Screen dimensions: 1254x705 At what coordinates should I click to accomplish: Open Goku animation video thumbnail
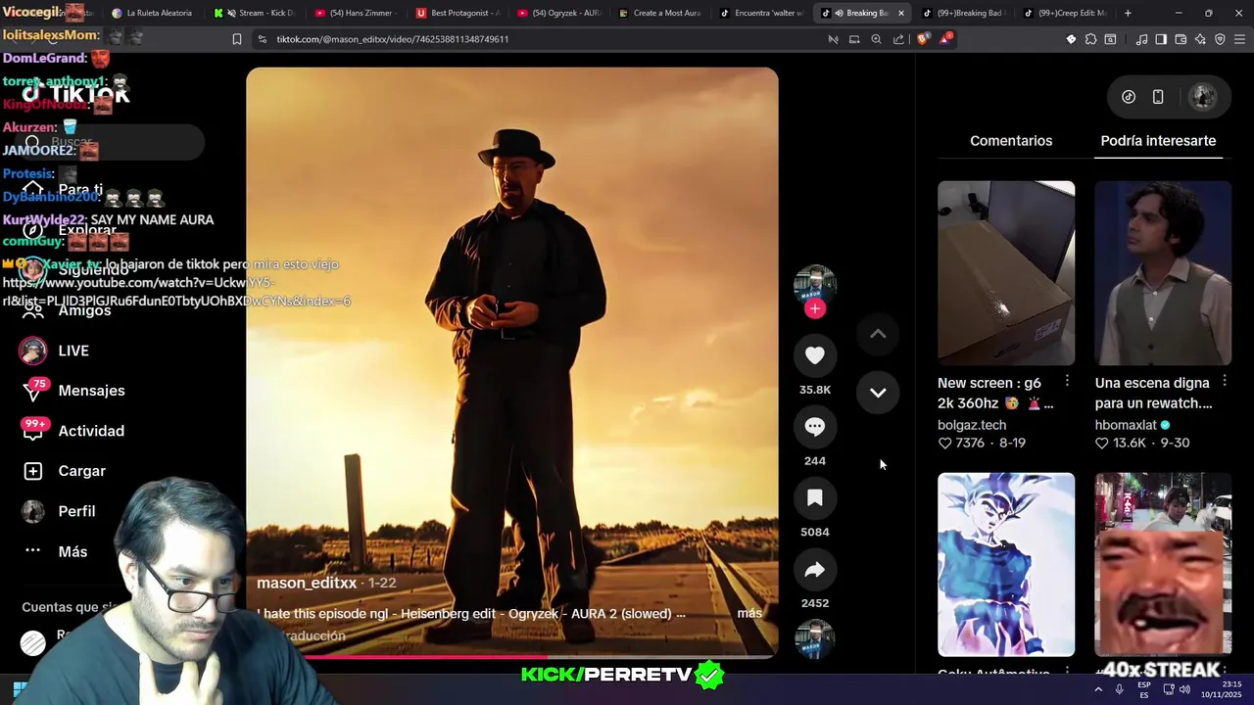(x=1006, y=564)
